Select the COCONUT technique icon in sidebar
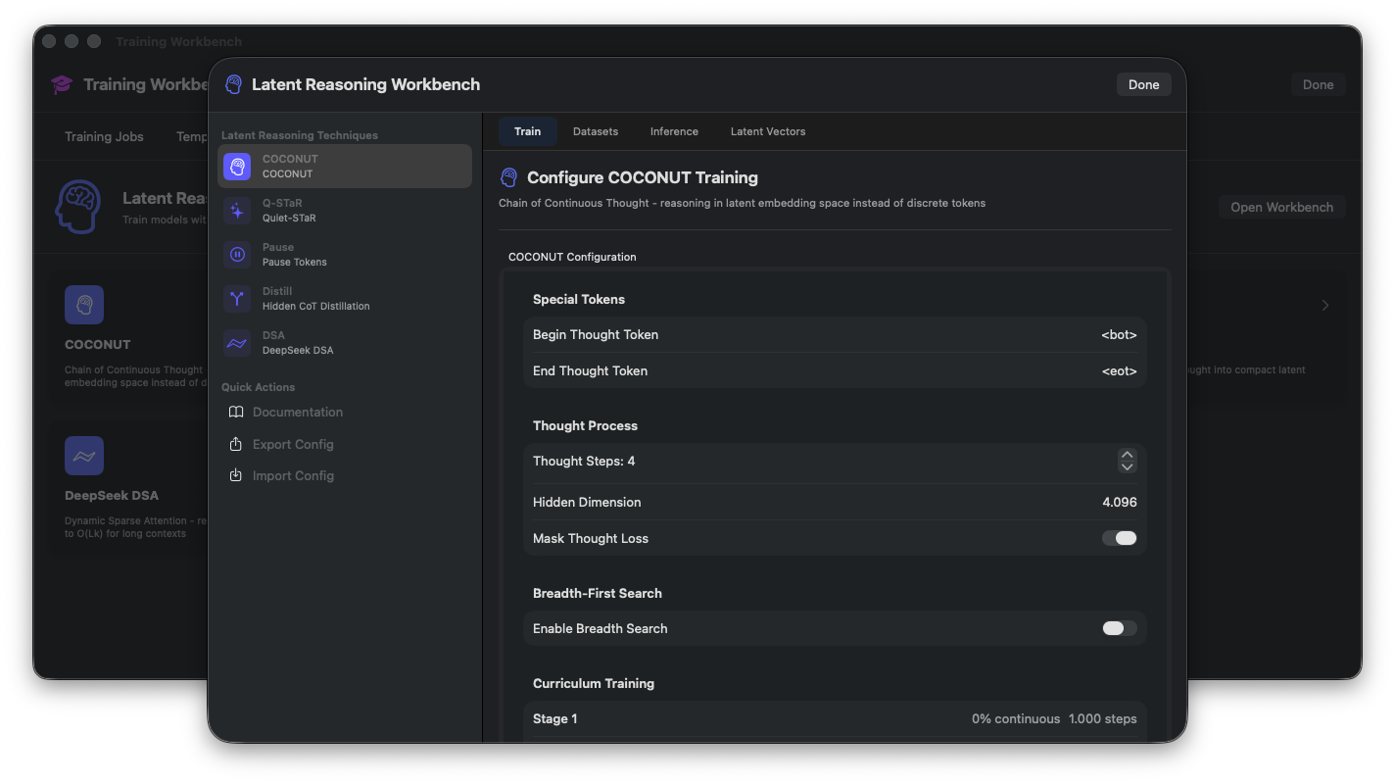Viewport: 1395px width, 784px height. pos(235,166)
